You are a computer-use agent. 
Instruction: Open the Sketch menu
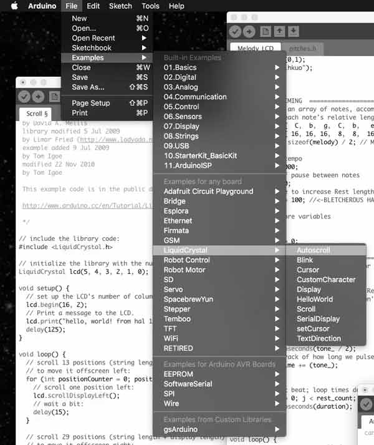[x=120, y=6]
